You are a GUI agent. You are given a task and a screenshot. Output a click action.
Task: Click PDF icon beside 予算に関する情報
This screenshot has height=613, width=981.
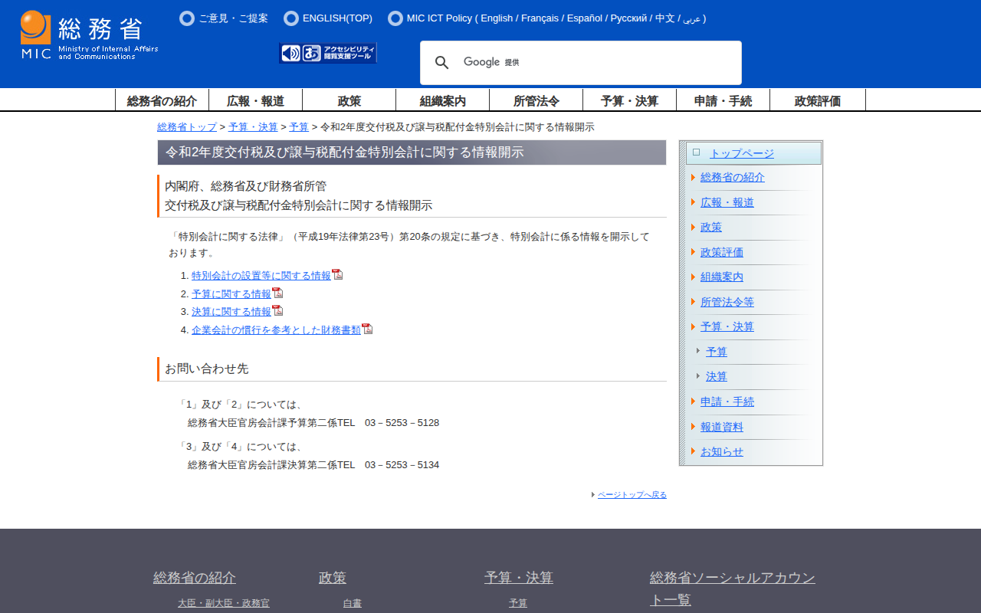coord(277,293)
